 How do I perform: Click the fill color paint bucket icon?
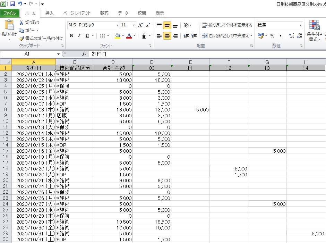118,36
